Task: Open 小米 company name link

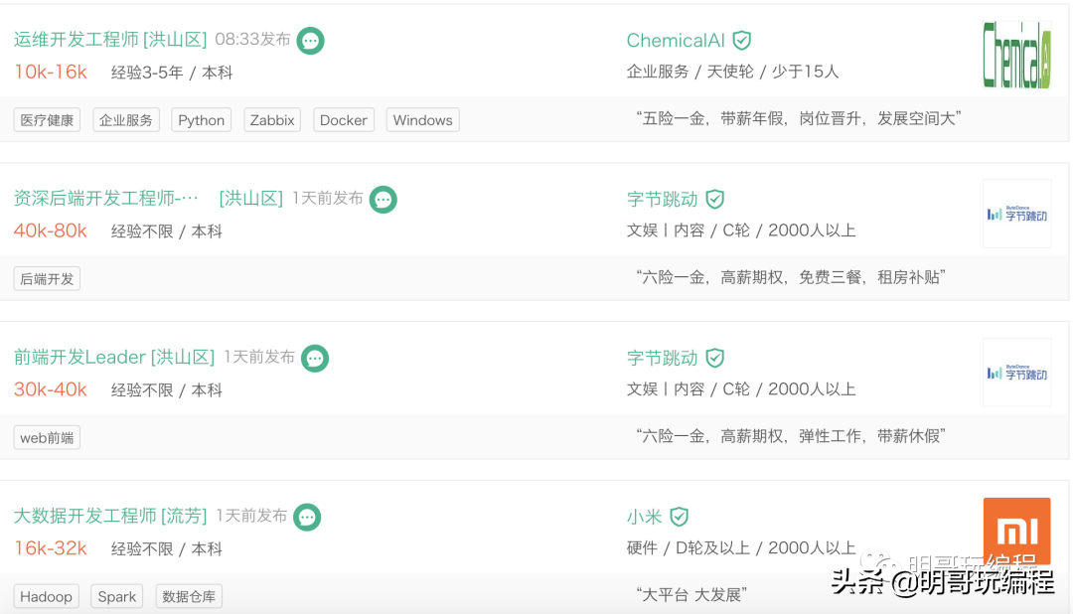Action: [645, 517]
